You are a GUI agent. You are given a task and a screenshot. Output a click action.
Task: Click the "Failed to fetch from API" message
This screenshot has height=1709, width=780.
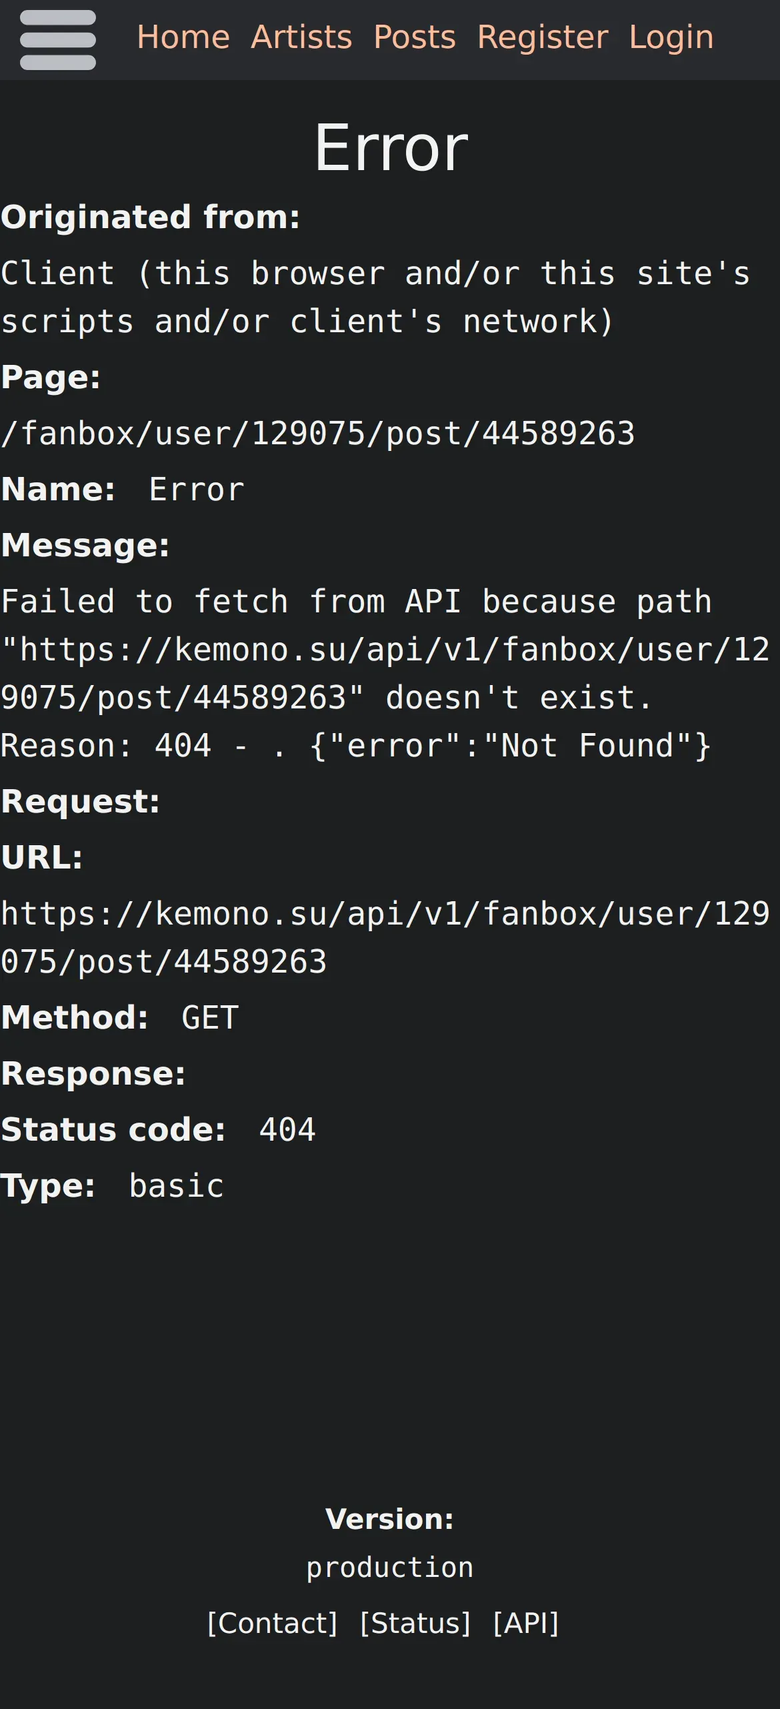tap(356, 674)
